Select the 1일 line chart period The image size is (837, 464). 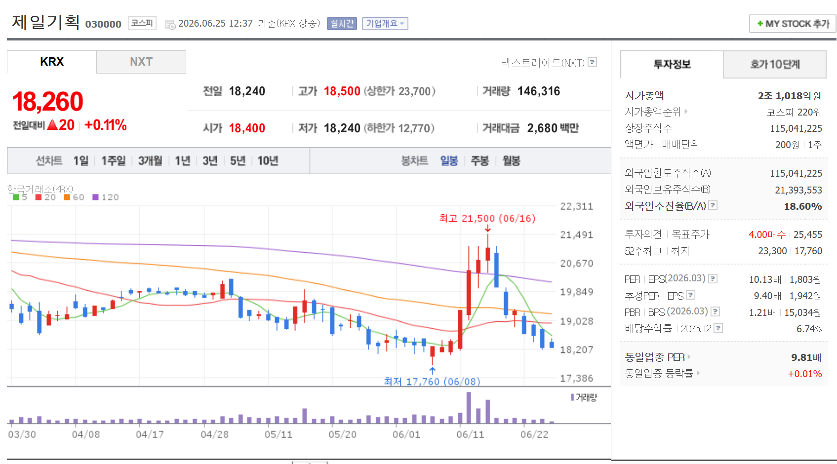[x=80, y=161]
